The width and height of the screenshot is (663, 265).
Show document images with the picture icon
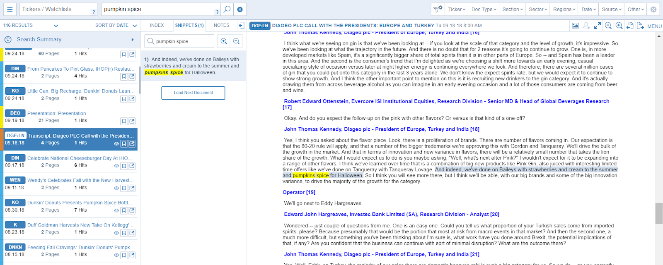[576, 26]
